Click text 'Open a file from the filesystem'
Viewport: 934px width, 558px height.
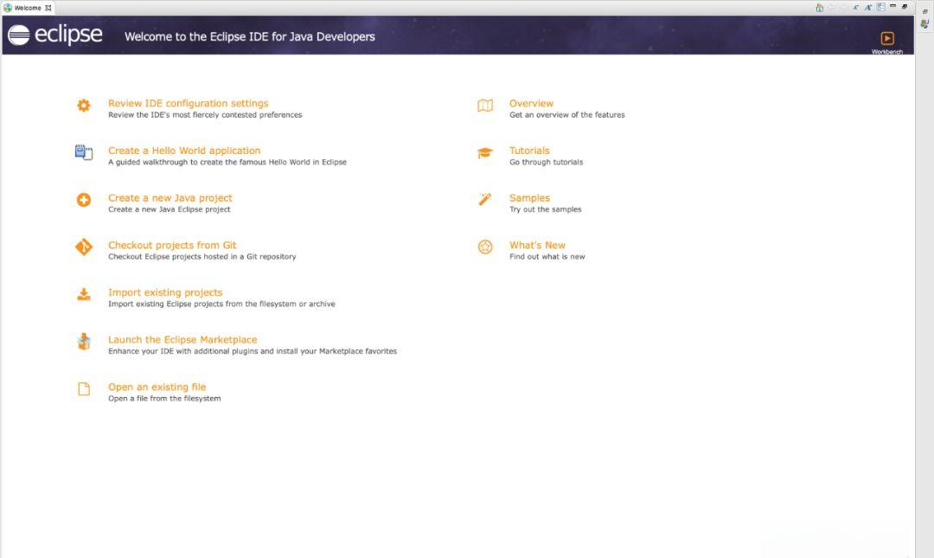tap(164, 398)
